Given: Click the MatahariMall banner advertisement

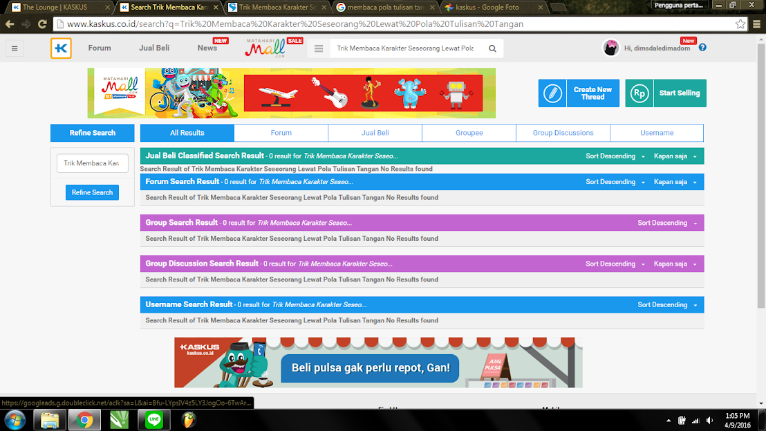Looking at the screenshot, I should pyautogui.click(x=292, y=93).
